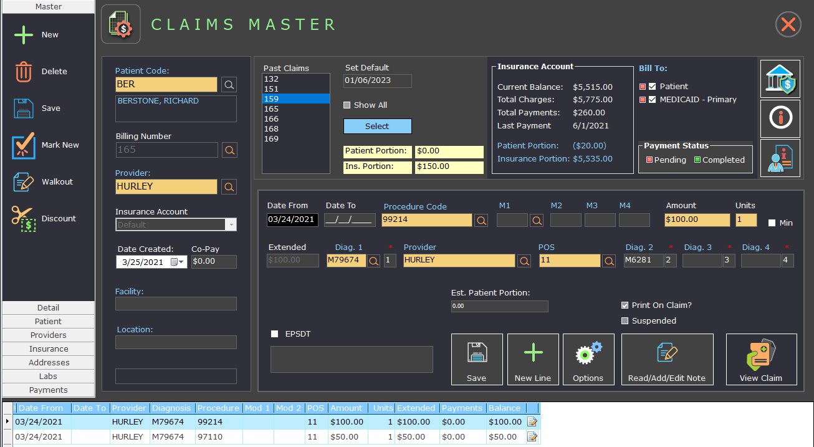Toggle the Suspended checkbox

pyautogui.click(x=625, y=320)
